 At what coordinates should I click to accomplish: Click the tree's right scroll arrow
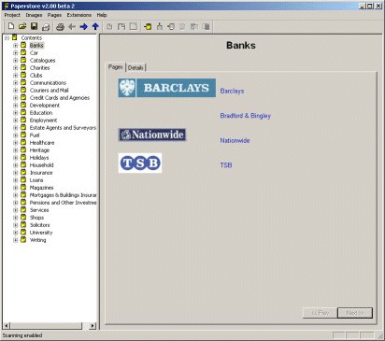pyautogui.click(x=93, y=326)
